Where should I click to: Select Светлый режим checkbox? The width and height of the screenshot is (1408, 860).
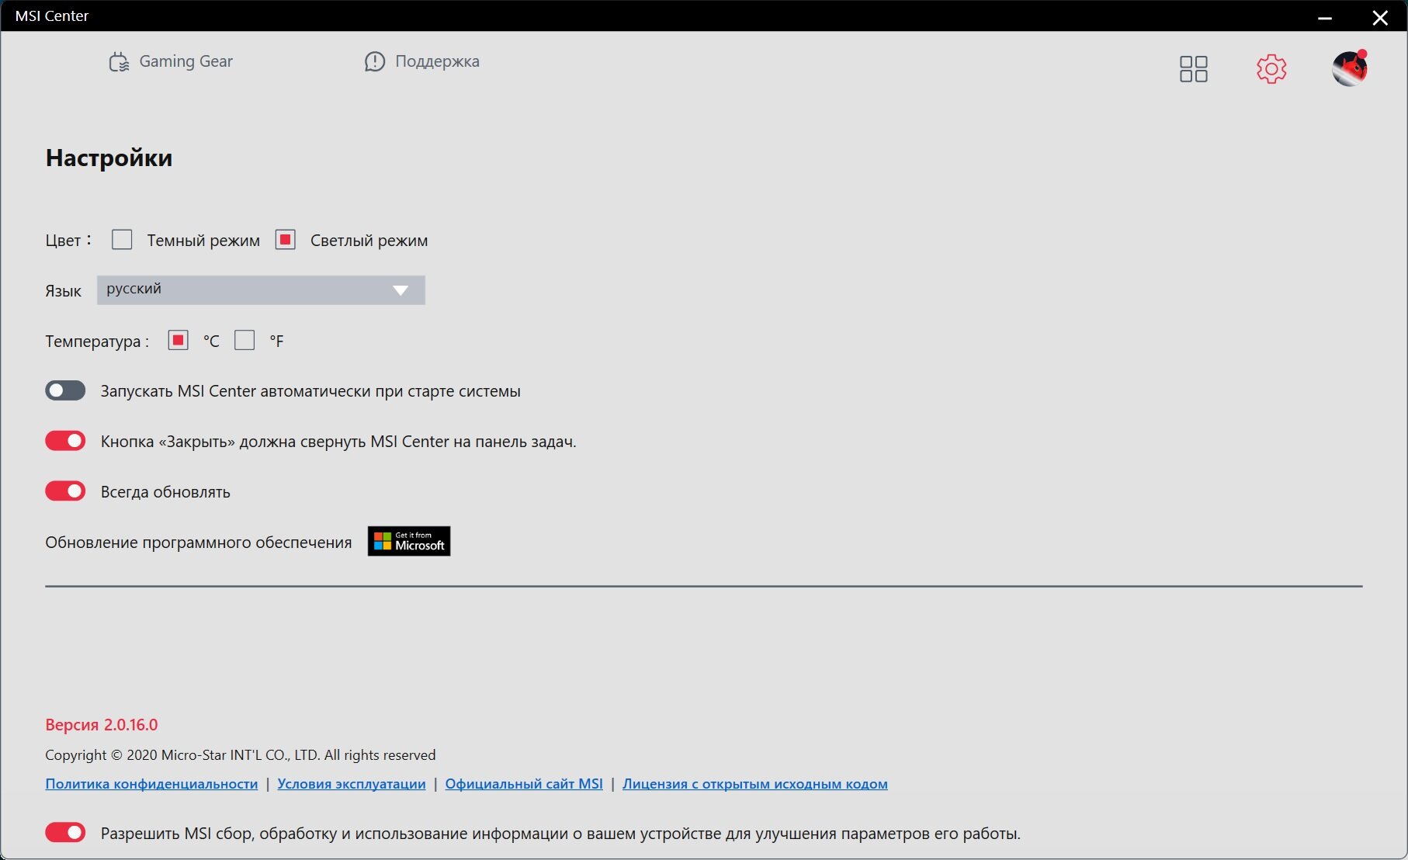(286, 239)
